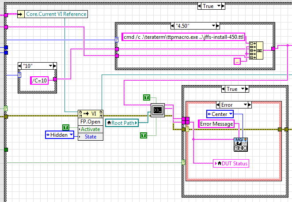
Task: Click the cmd /c ttpmacro.exe string constant
Action: tap(183, 37)
